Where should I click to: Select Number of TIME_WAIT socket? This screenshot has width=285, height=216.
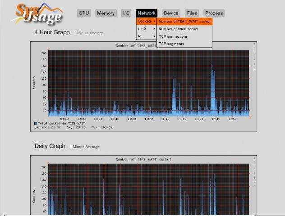(184, 22)
